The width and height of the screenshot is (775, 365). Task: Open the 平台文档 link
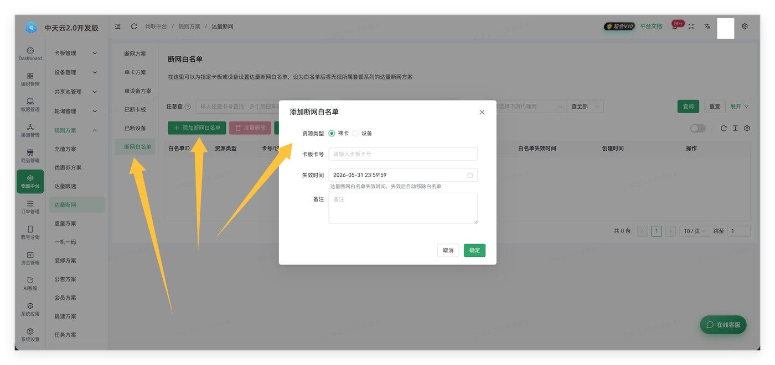(x=651, y=26)
